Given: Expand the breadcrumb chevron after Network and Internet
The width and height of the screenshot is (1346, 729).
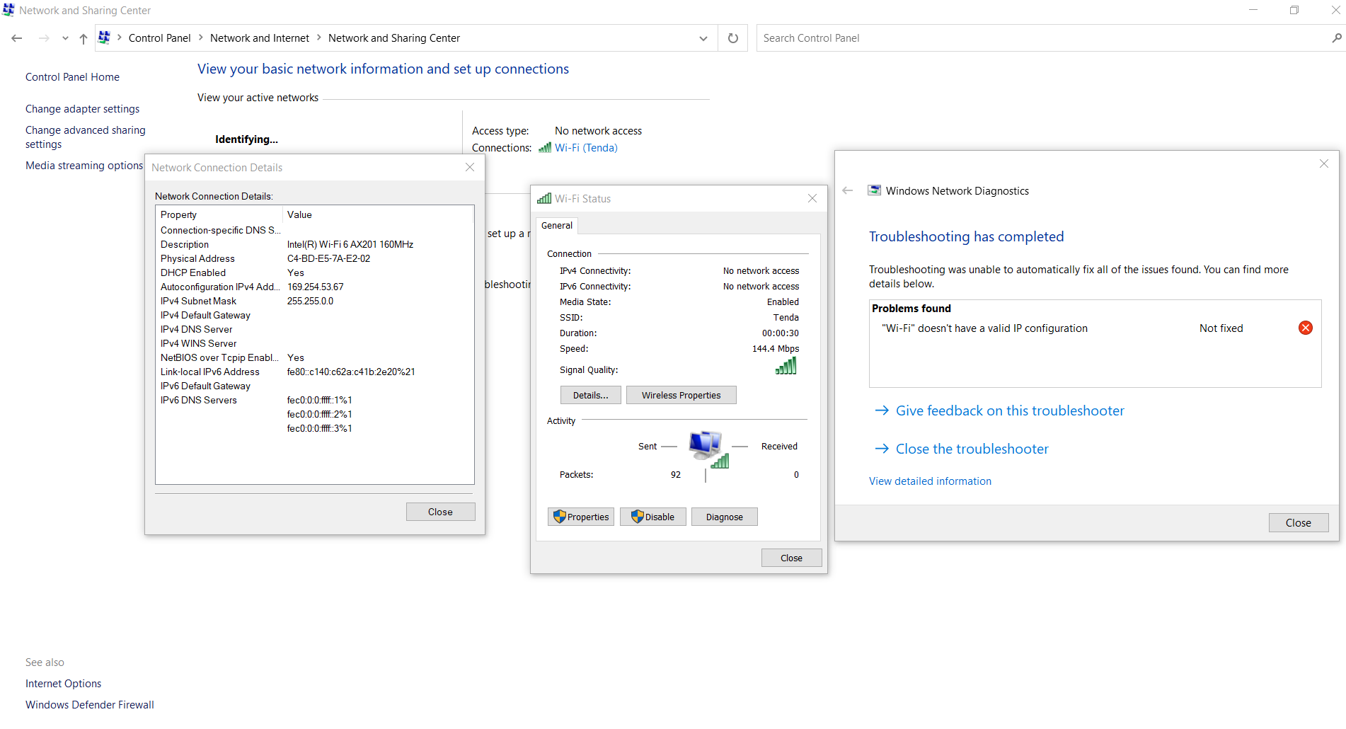Looking at the screenshot, I should coord(318,38).
